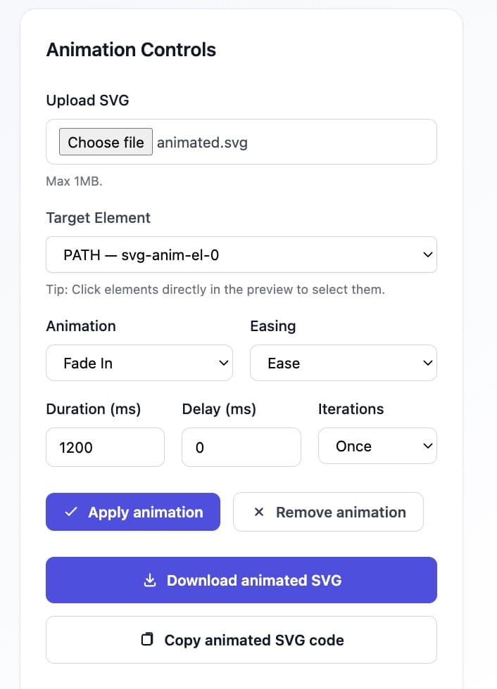This screenshot has height=689, width=497.
Task: Expand the Iterations dropdown showing Once
Action: tap(377, 446)
